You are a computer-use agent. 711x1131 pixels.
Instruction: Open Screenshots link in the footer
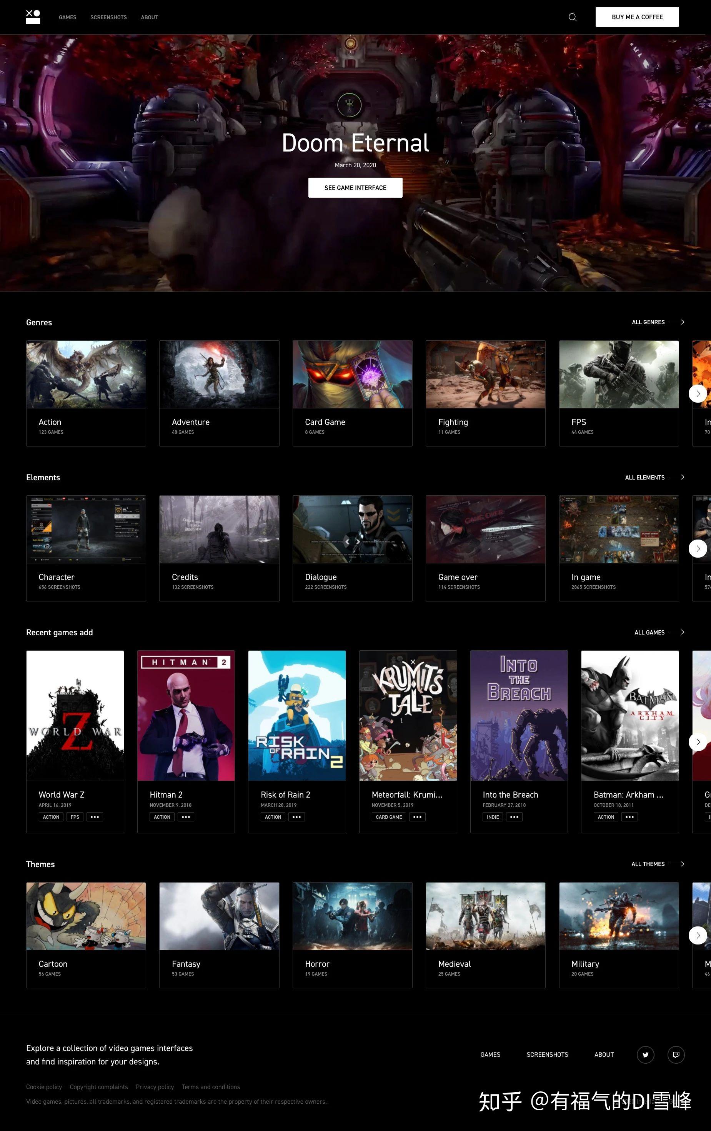point(547,1054)
